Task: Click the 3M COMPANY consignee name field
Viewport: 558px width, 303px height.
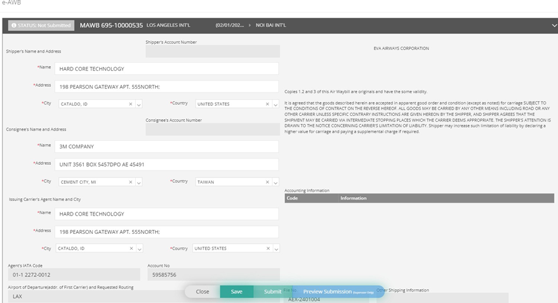Action: click(166, 146)
